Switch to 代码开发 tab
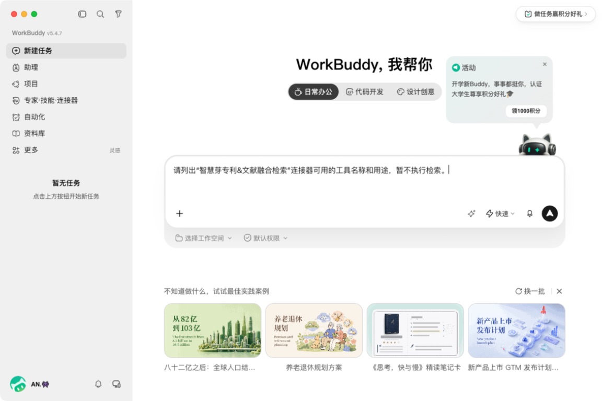The height and width of the screenshot is (401, 602). coord(365,92)
